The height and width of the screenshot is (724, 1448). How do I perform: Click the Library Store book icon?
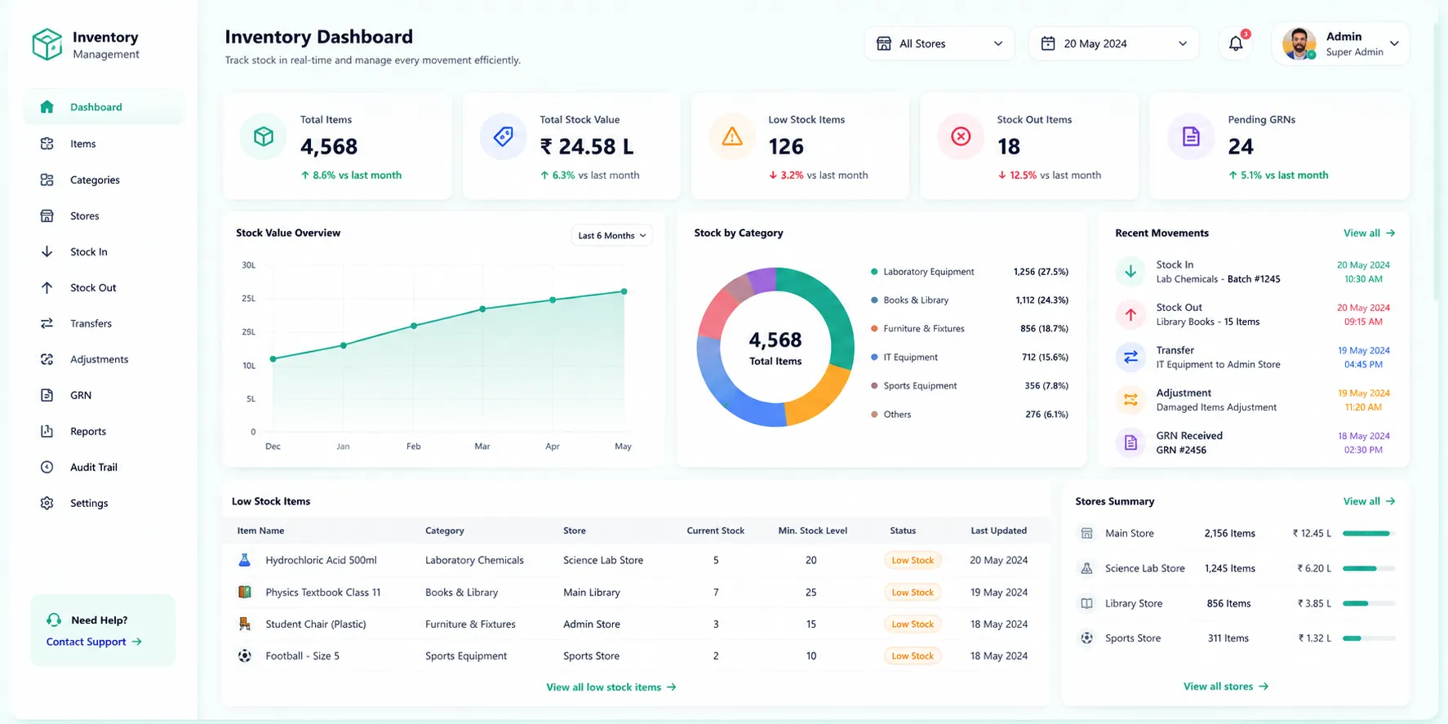tap(1086, 603)
